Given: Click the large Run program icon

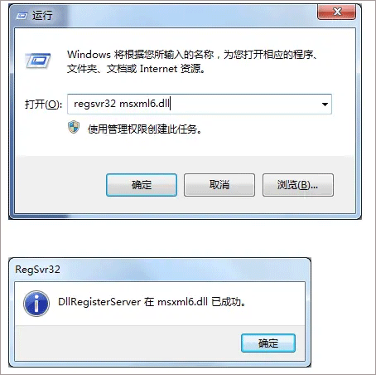Looking at the screenshot, I should [38, 61].
